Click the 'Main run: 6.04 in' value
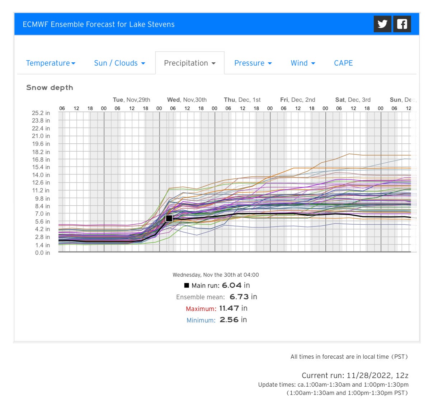This screenshot has width=438, height=411. click(217, 286)
